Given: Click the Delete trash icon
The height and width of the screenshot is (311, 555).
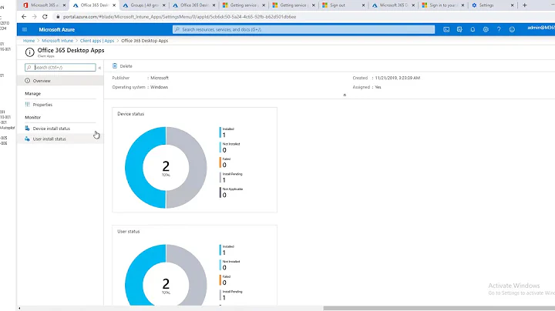Looking at the screenshot, I should coord(115,65).
